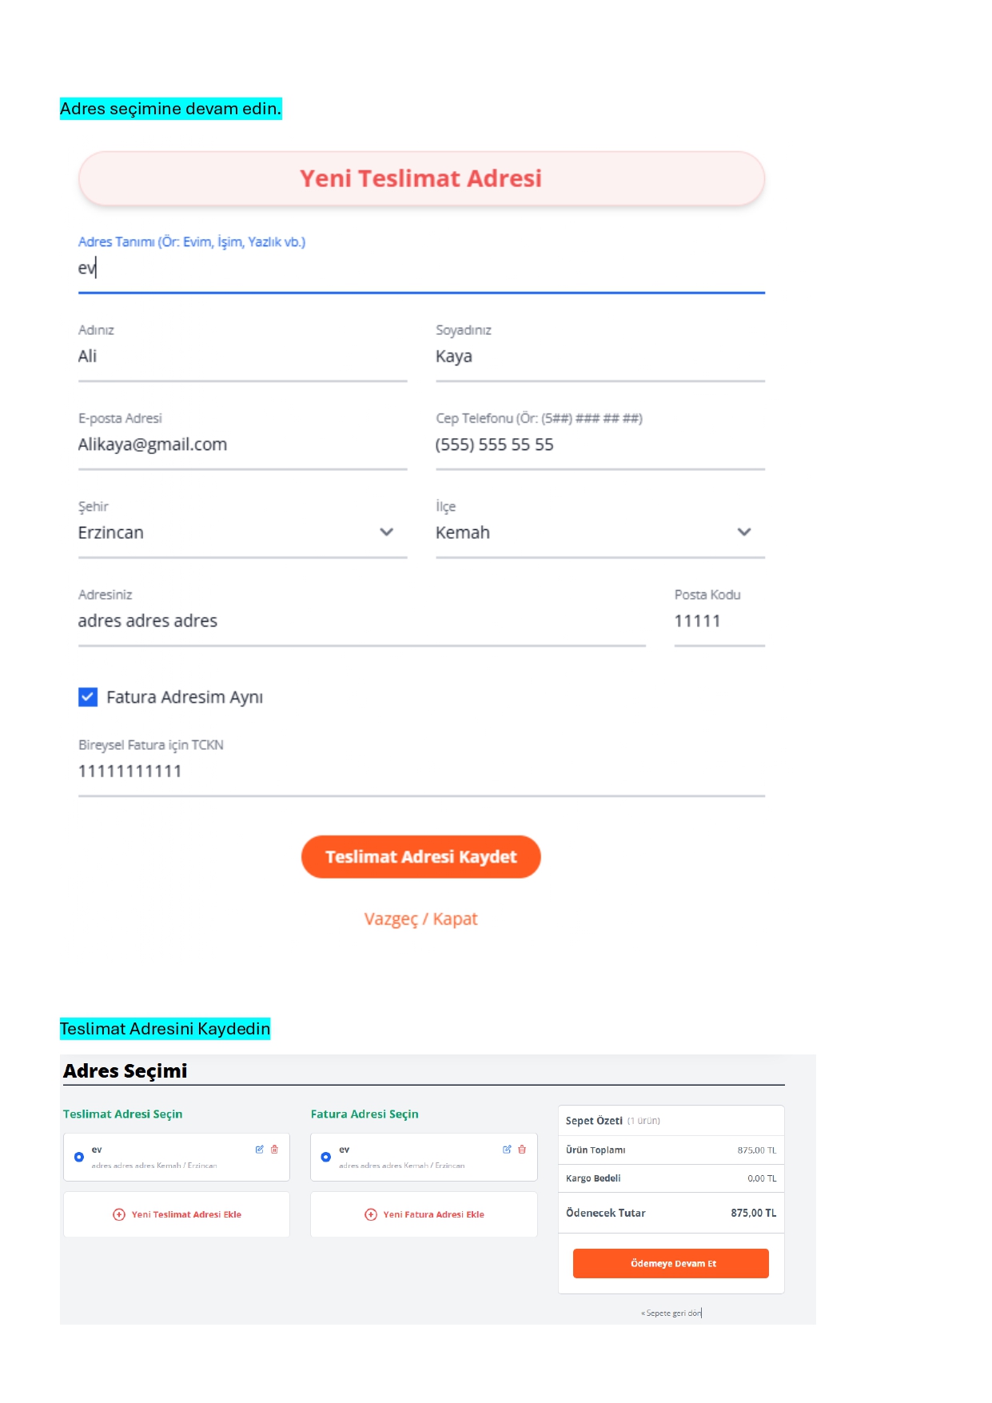
Task: Click the plus icon for Yeni Fatura Adresi
Action: [x=371, y=1214]
